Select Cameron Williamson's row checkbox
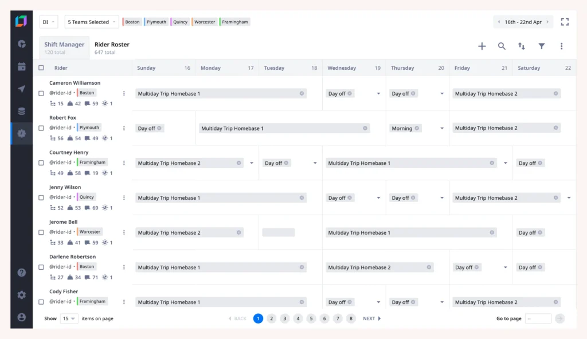Viewport: 587px width, 339px height. tap(41, 93)
